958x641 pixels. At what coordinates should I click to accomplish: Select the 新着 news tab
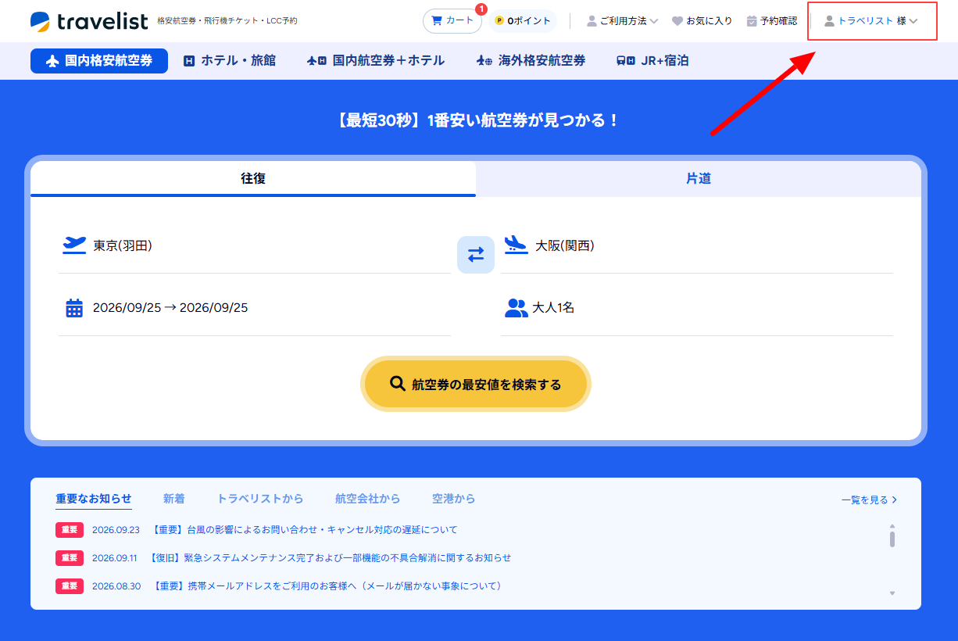(174, 499)
